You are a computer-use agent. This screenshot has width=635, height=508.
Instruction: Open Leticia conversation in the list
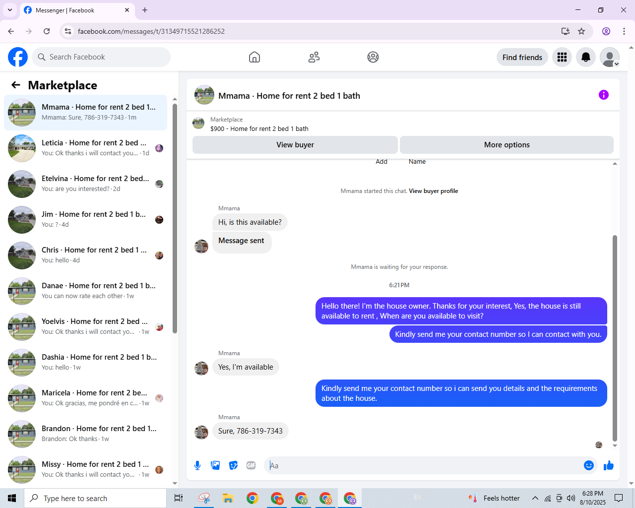85,148
